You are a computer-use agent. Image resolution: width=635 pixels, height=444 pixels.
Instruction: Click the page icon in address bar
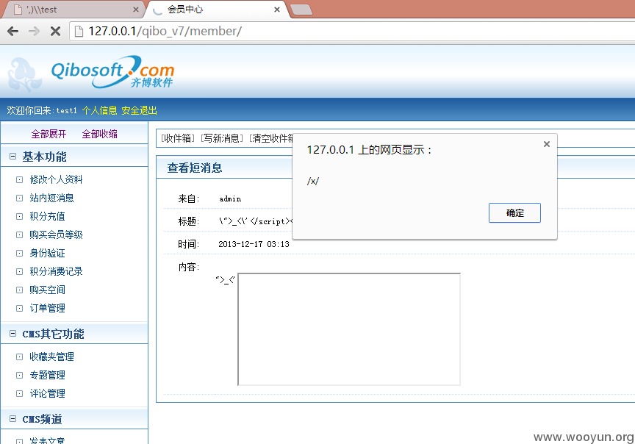click(x=79, y=31)
